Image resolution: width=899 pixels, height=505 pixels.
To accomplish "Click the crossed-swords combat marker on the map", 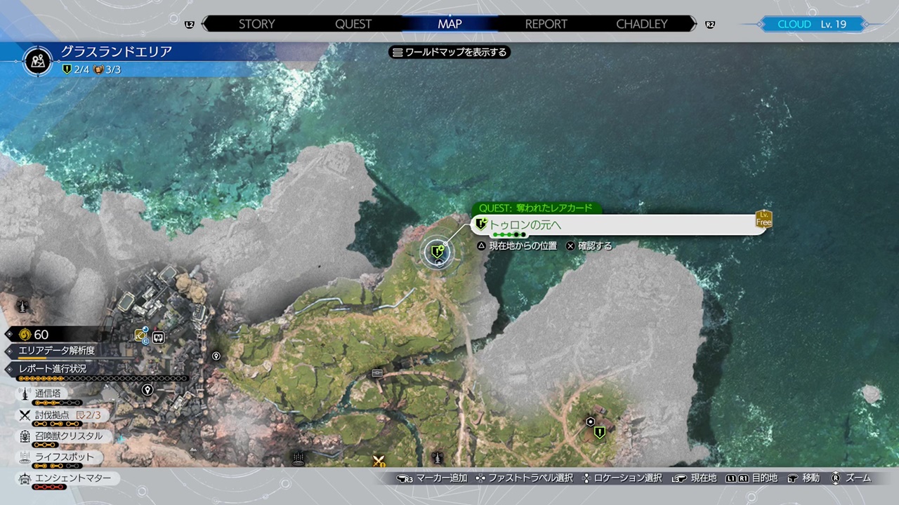I will (379, 461).
